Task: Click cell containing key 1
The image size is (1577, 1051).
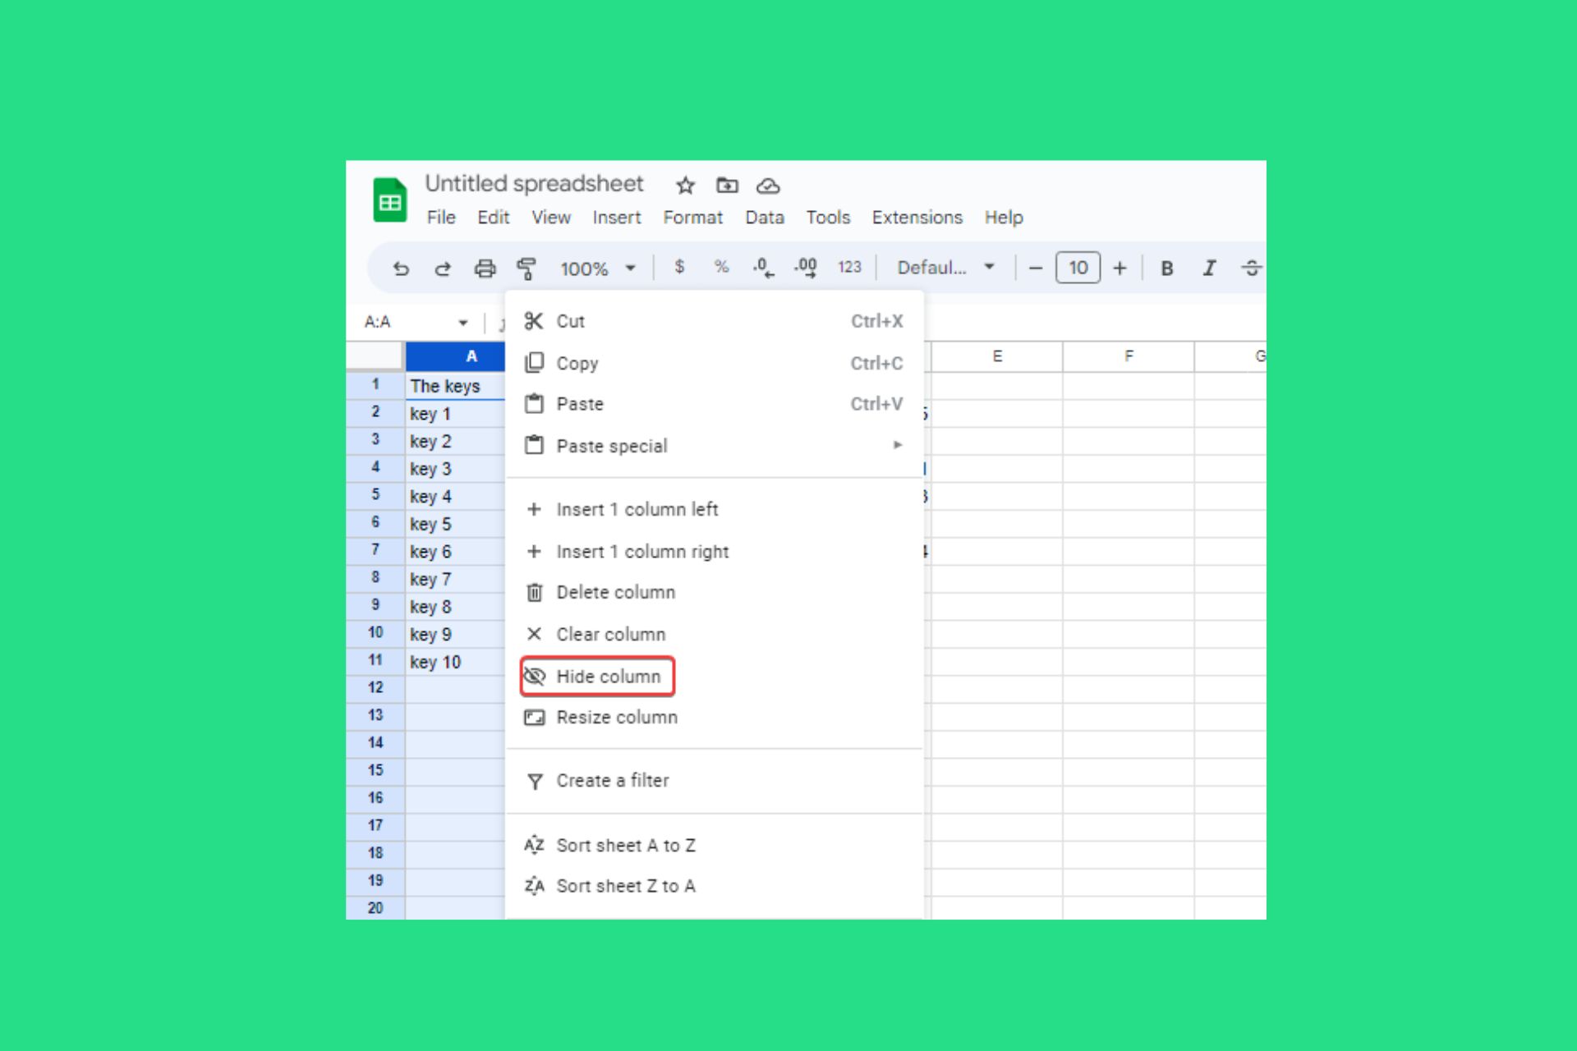Action: [x=456, y=414]
